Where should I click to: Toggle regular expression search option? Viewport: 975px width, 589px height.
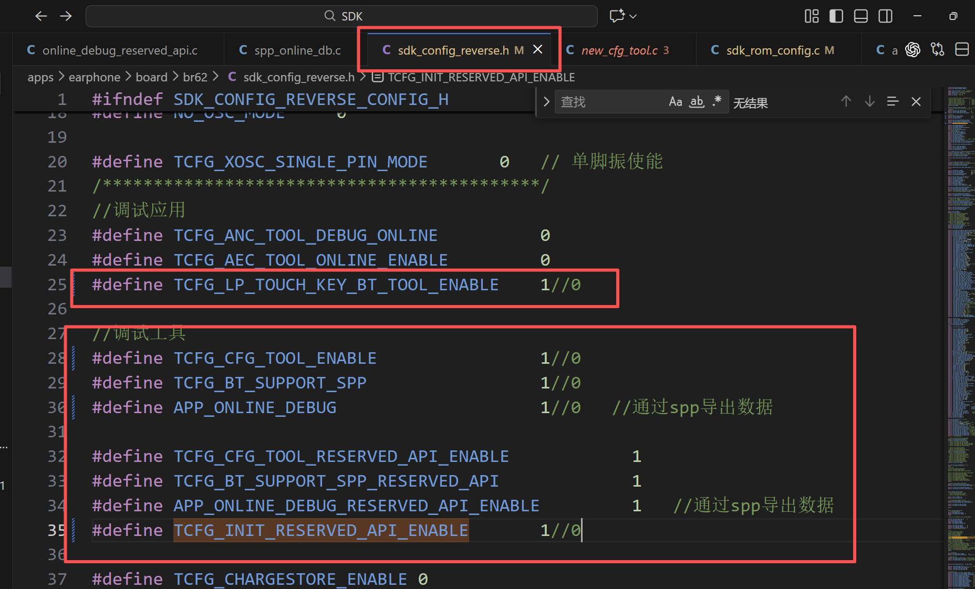pos(717,101)
